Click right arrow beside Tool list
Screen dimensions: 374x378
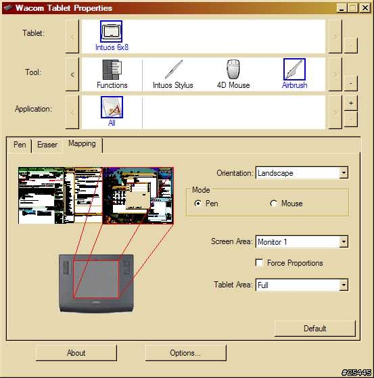[335, 74]
